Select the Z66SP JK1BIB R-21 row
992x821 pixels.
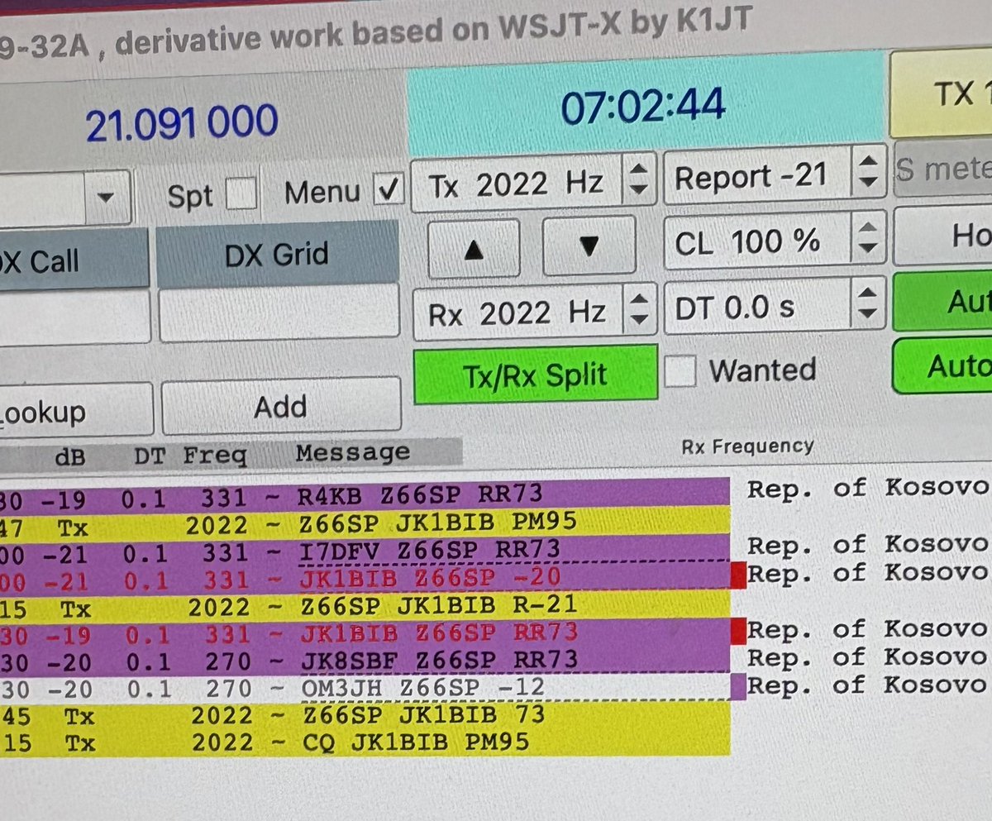[365, 605]
